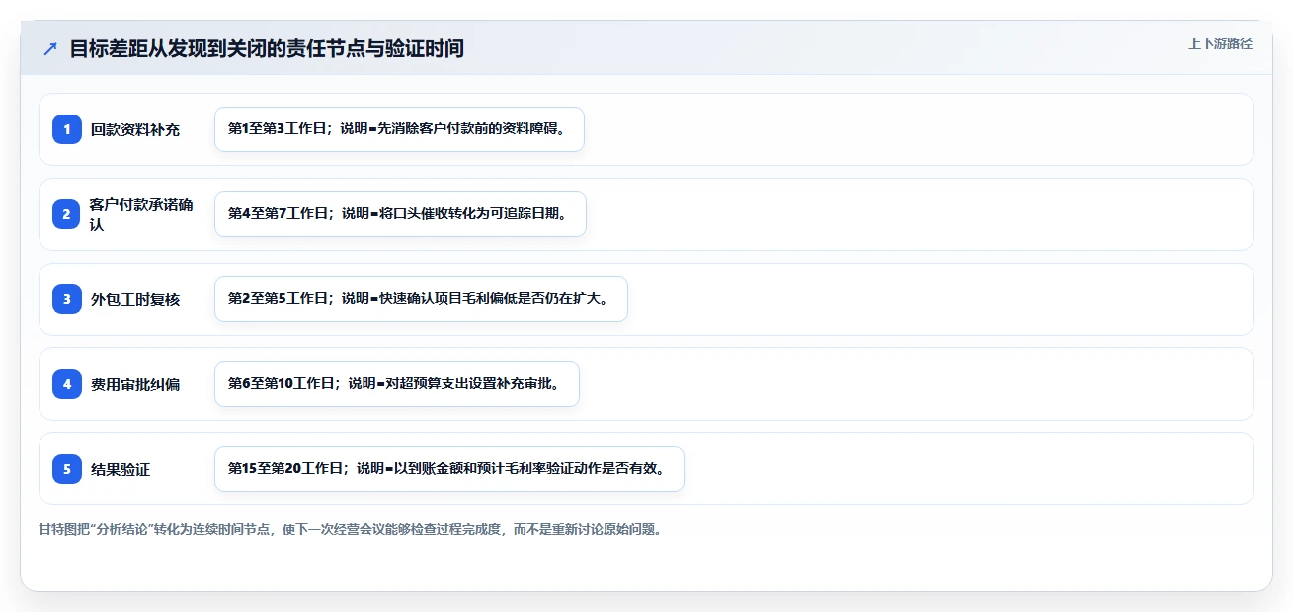The width and height of the screenshot is (1293, 612).
Task: Open the 第2至第5工作日 description box
Action: [421, 299]
